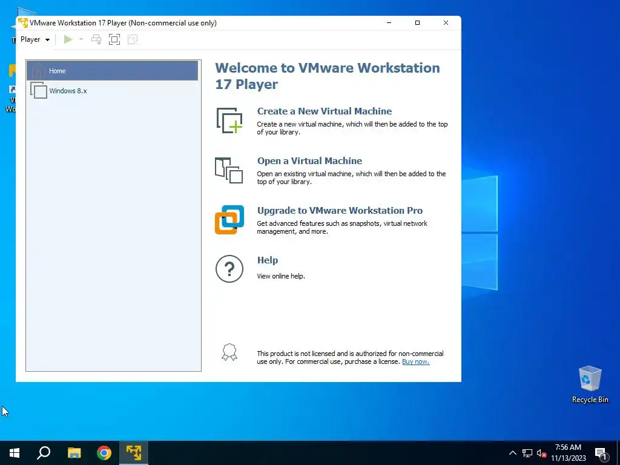Select Upgrade to VMware Workstation Pro
The width and height of the screenshot is (620, 465).
[x=340, y=210]
